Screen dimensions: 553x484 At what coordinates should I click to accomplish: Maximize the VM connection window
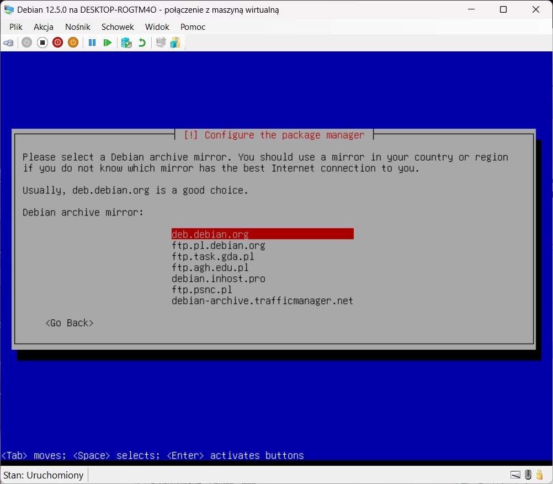point(503,9)
